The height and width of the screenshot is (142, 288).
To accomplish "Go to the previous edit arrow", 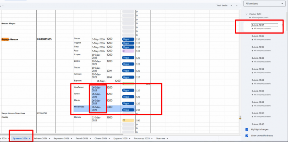I will 231,6.
